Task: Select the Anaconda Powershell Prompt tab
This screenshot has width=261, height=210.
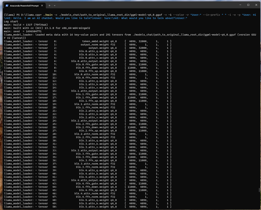Action: [24, 5]
